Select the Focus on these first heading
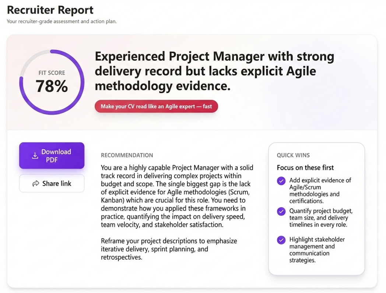 tap(305, 167)
